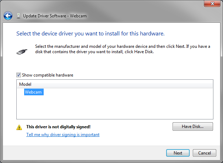Click the blue Back arrow button

(x=8, y=16)
